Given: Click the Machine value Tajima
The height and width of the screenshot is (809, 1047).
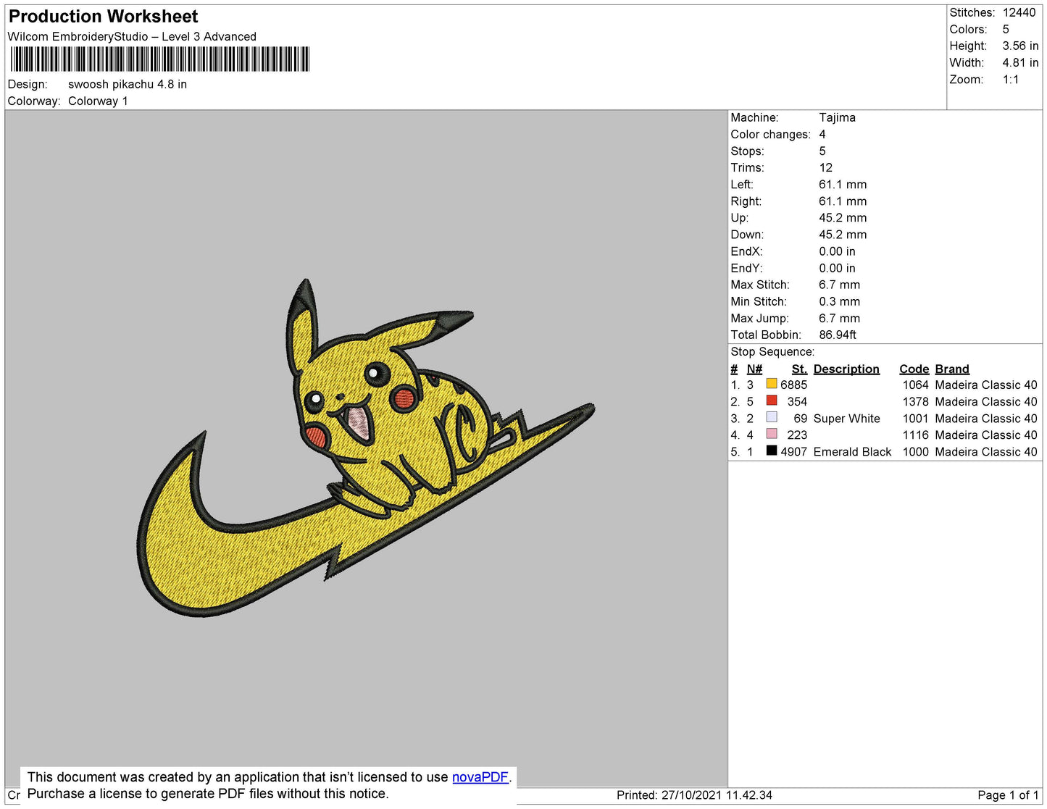Looking at the screenshot, I should (x=837, y=117).
